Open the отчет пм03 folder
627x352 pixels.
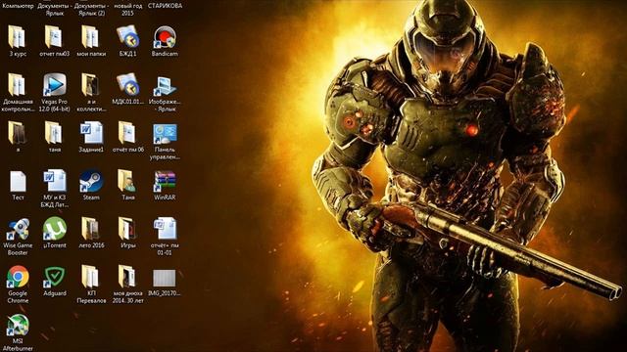[55, 37]
